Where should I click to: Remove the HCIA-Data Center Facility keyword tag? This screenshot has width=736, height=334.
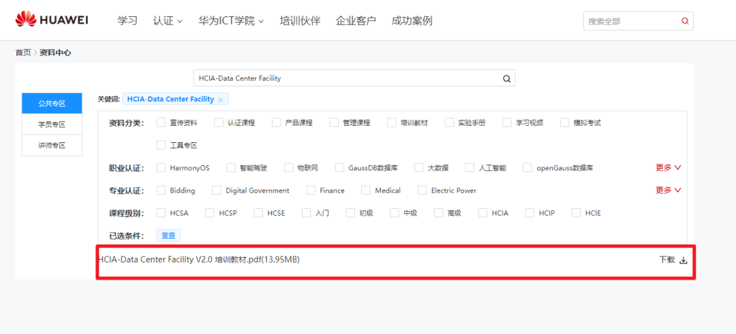[x=220, y=100]
